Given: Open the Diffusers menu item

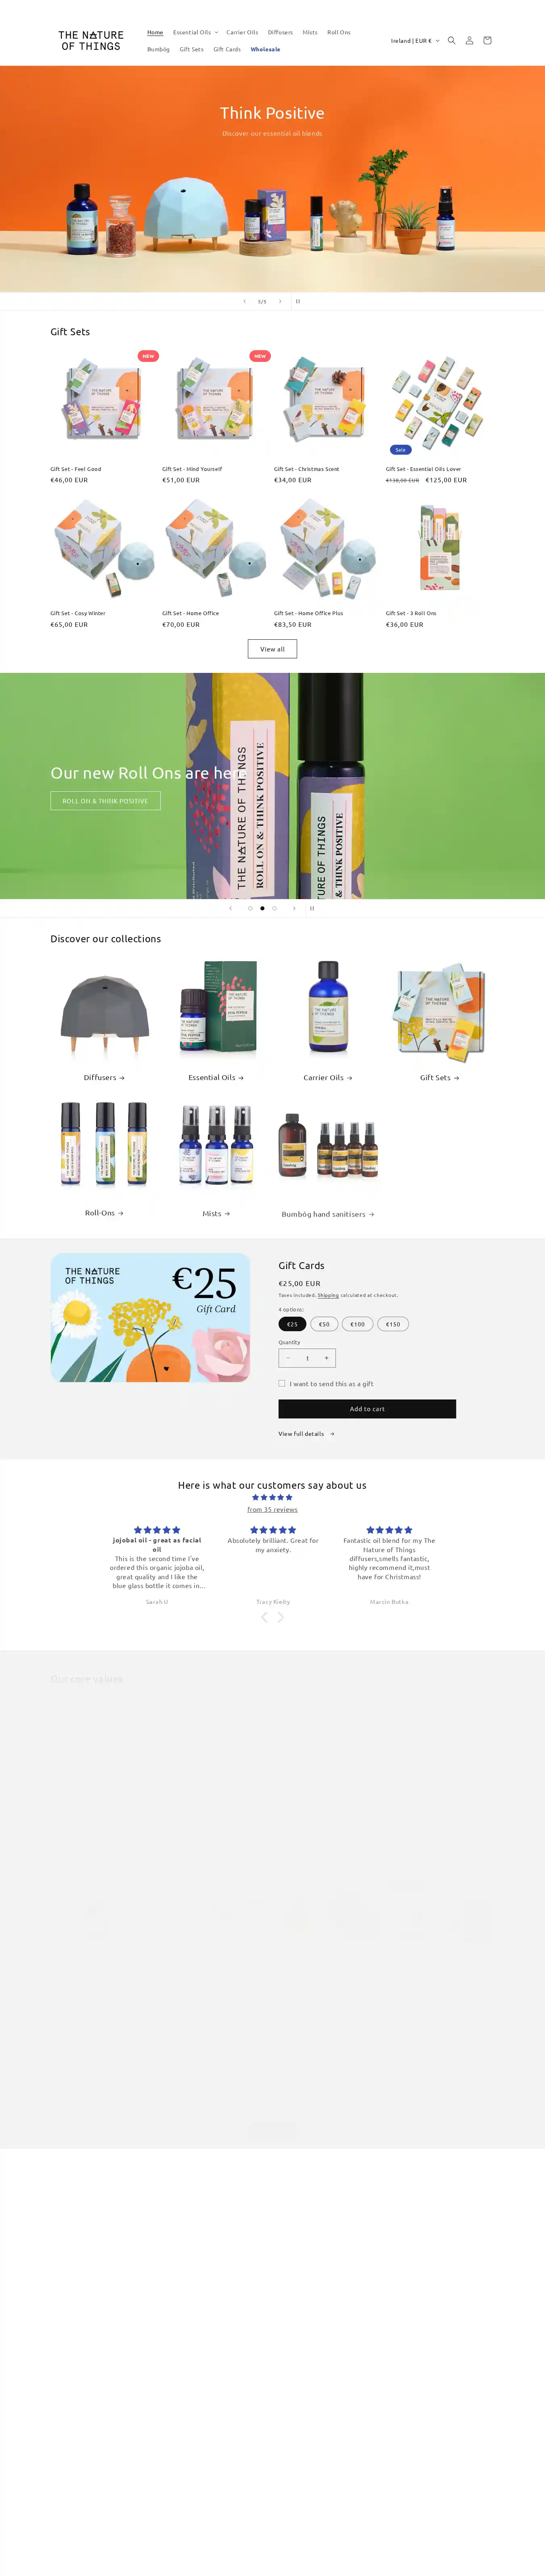Looking at the screenshot, I should pyautogui.click(x=280, y=32).
